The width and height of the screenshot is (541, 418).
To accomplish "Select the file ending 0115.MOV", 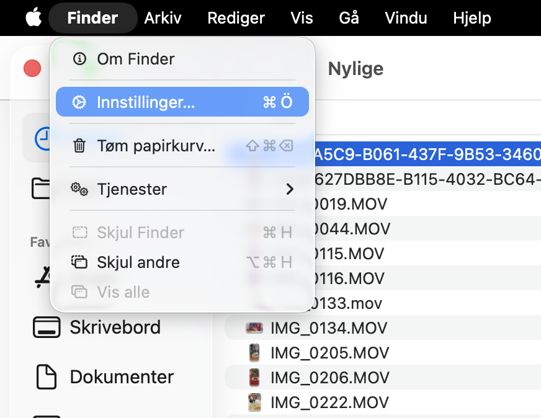I will (x=427, y=254).
